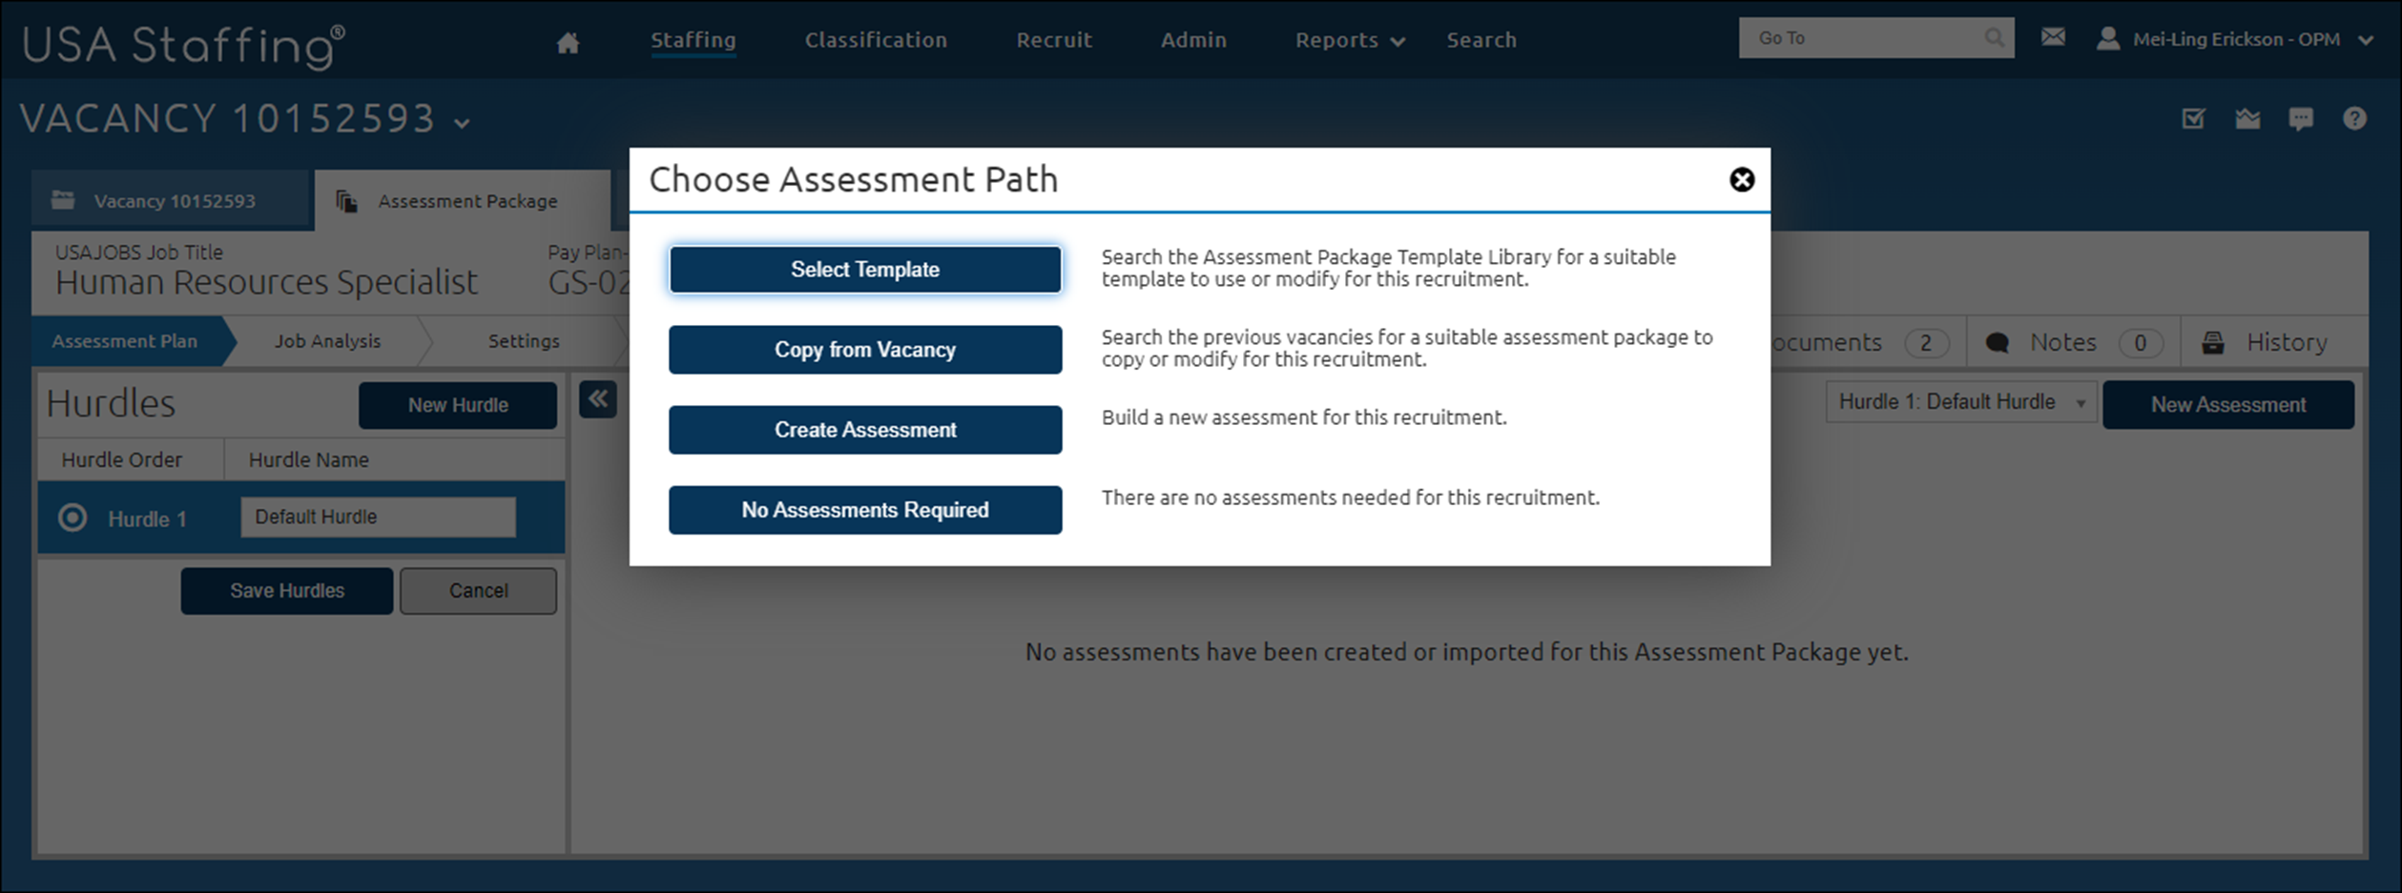The image size is (2402, 893).
Task: Select the Hurdle 1 radio button
Action: (x=72, y=518)
